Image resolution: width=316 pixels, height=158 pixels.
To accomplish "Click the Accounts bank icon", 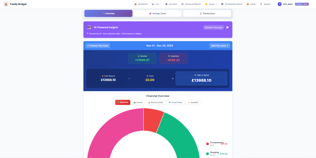I will pyautogui.click(x=166, y=4).
